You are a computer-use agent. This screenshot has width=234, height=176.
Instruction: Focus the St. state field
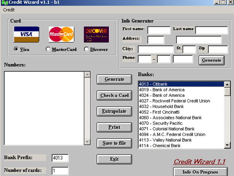[x=189, y=50]
